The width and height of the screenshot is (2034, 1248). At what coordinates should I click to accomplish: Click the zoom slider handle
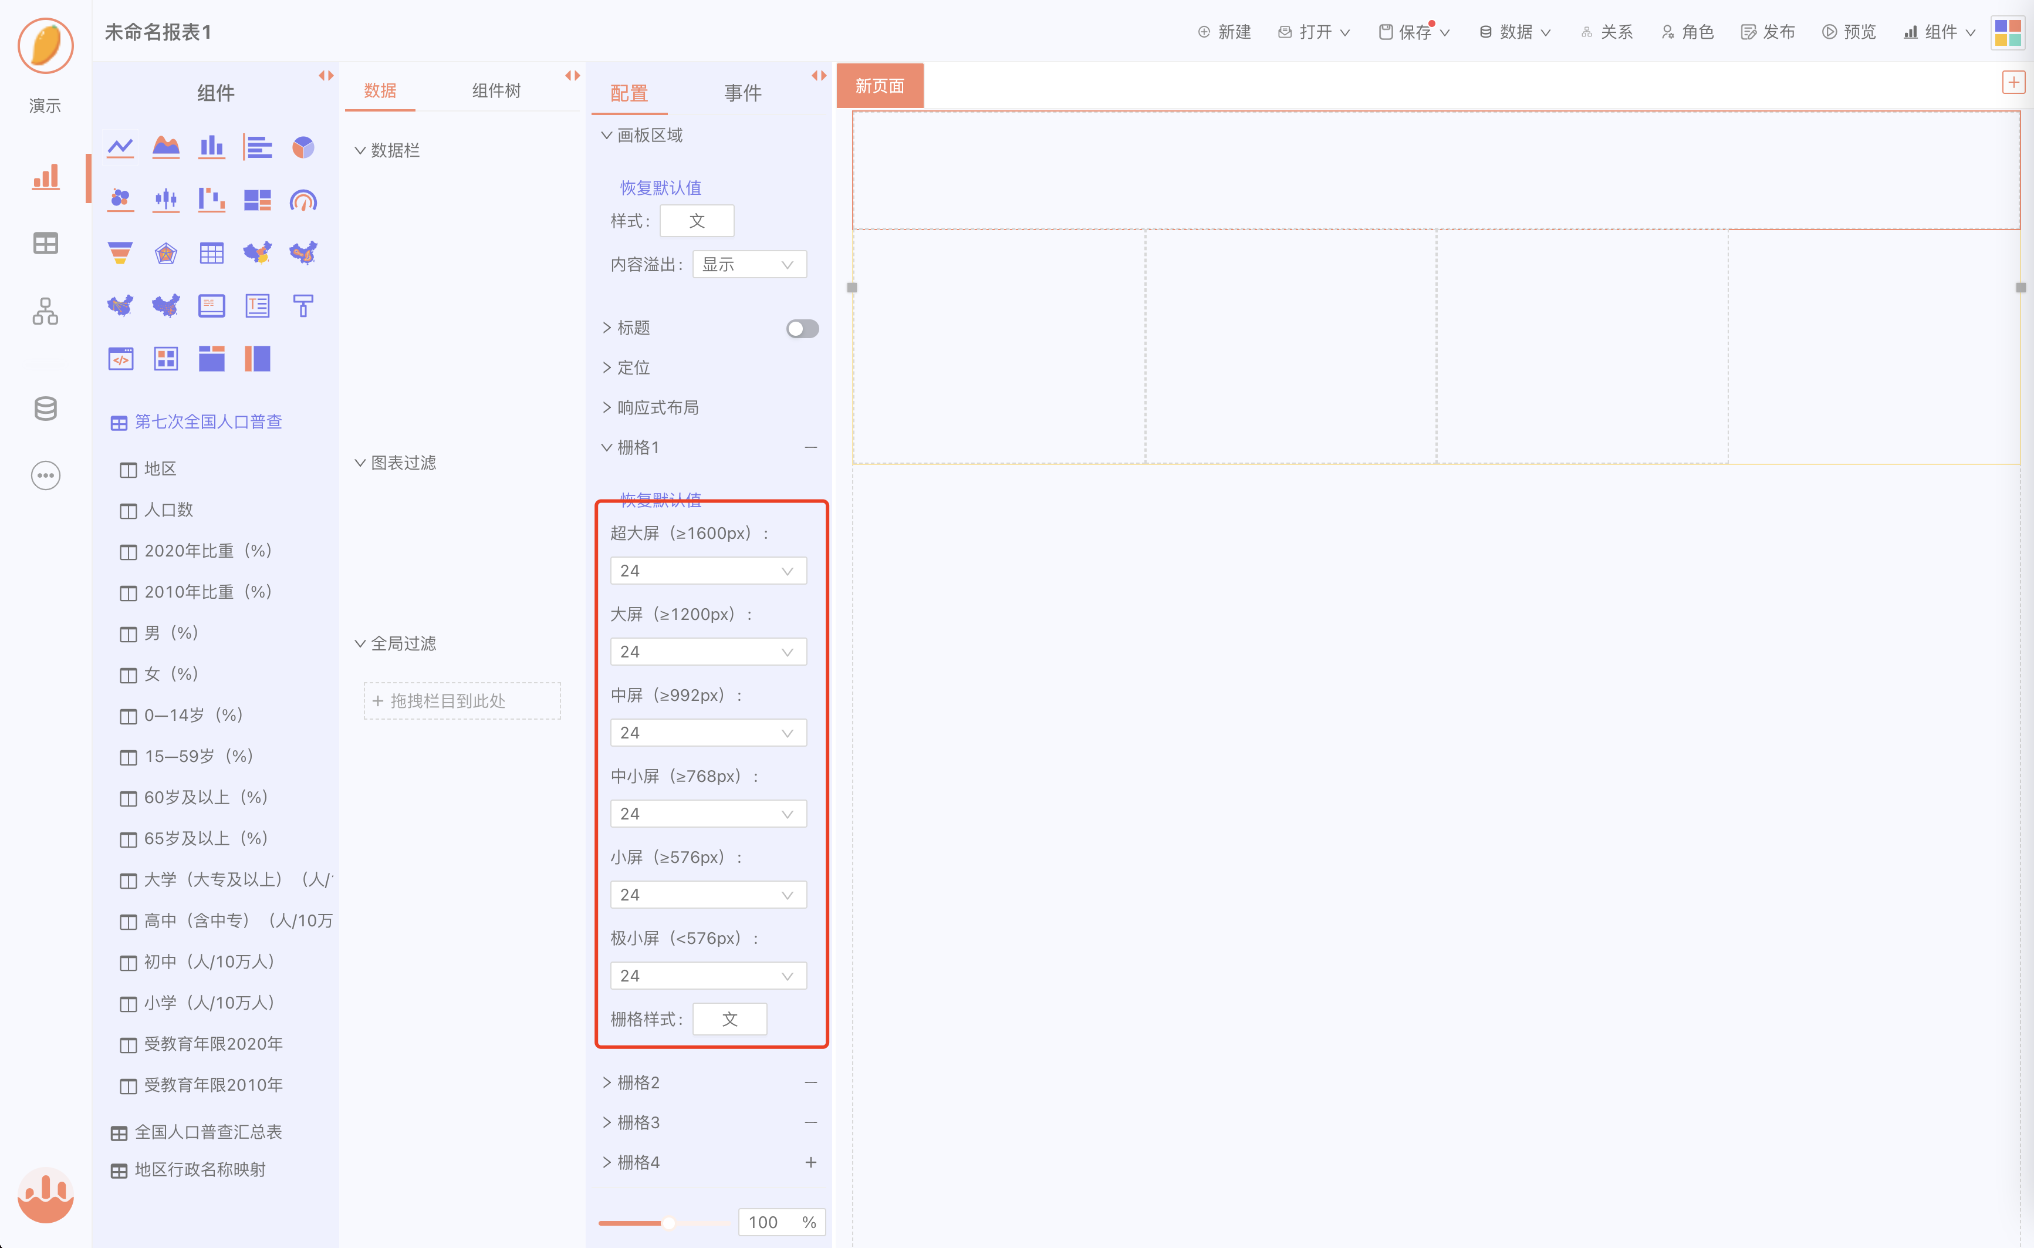[668, 1222]
